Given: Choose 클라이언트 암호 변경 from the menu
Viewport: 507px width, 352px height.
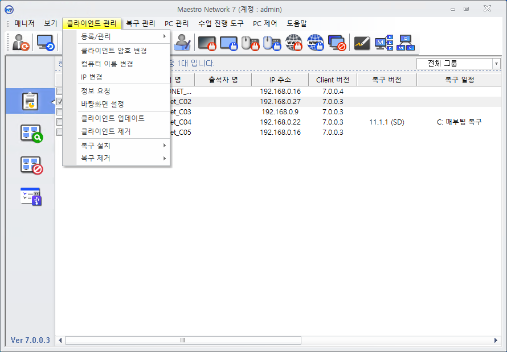Looking at the screenshot, I should point(114,51).
